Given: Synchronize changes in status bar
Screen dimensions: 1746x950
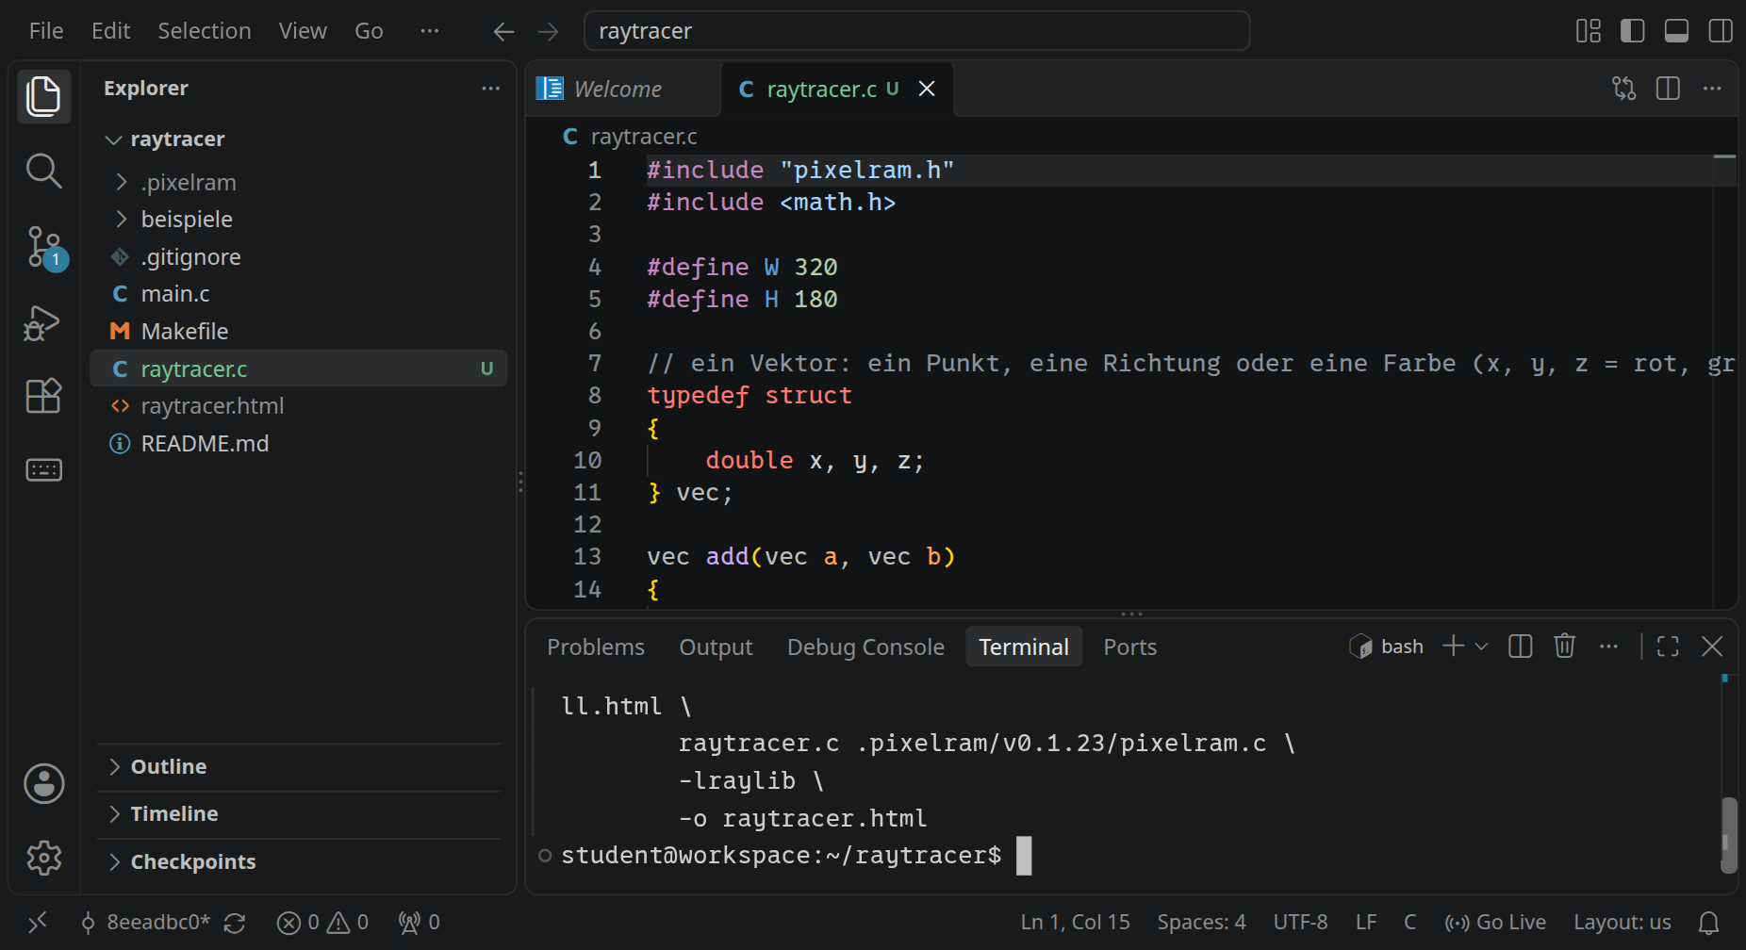Looking at the screenshot, I should pos(235,923).
